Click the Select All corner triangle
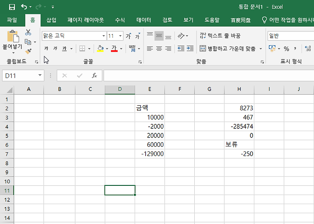The image size is (314, 224). (10, 90)
